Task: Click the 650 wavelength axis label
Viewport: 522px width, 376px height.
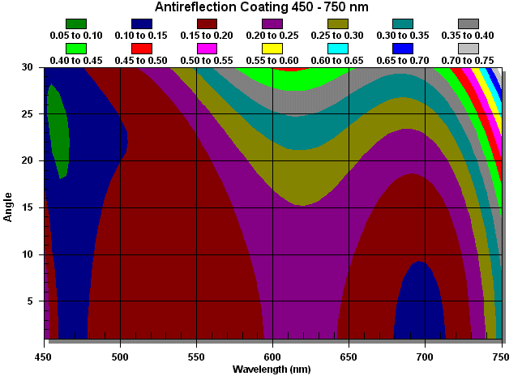Action: click(x=349, y=357)
